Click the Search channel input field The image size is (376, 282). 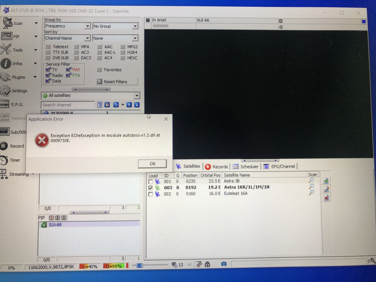click(68, 105)
